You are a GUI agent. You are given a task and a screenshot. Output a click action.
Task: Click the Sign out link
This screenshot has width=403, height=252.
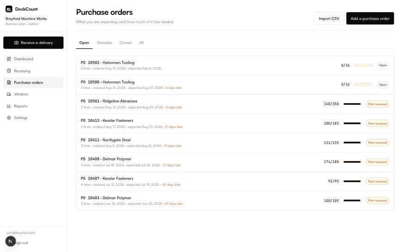(22, 243)
